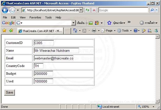Click the RSS Feeds icon

coord(84,31)
